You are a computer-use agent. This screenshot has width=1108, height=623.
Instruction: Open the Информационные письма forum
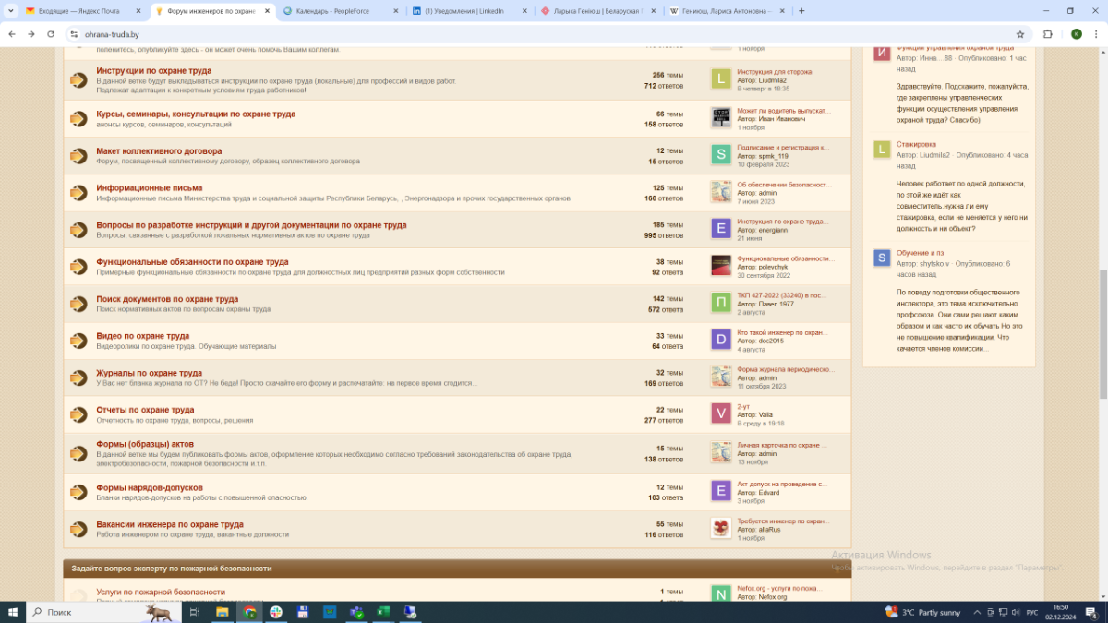point(150,187)
